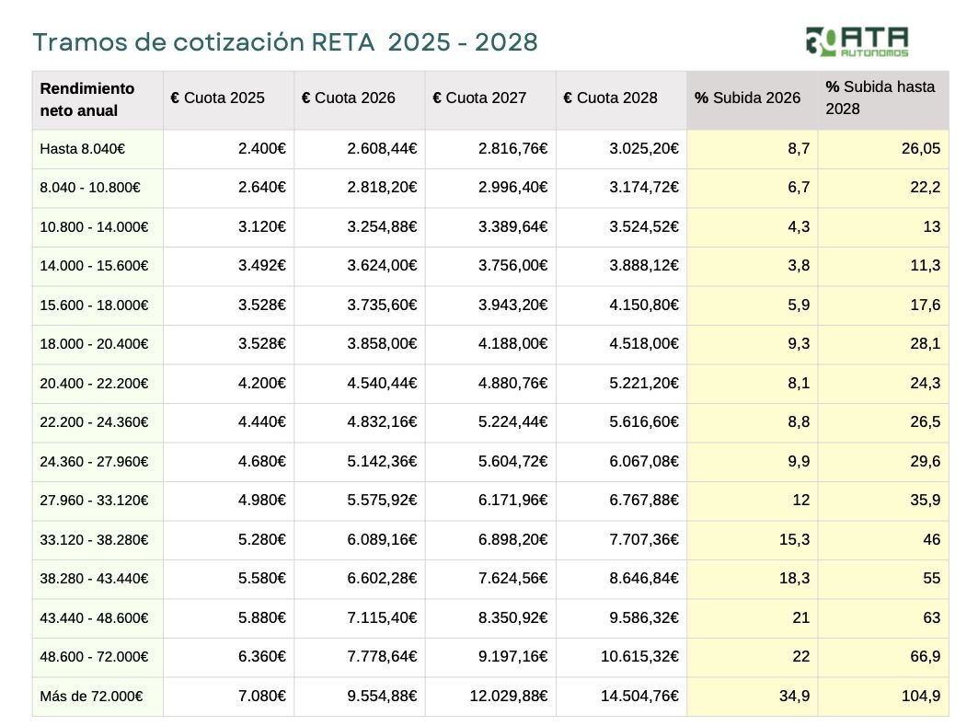Click the 12.029,88€ cell
This screenshot has width=978, height=726.
pyautogui.click(x=509, y=697)
